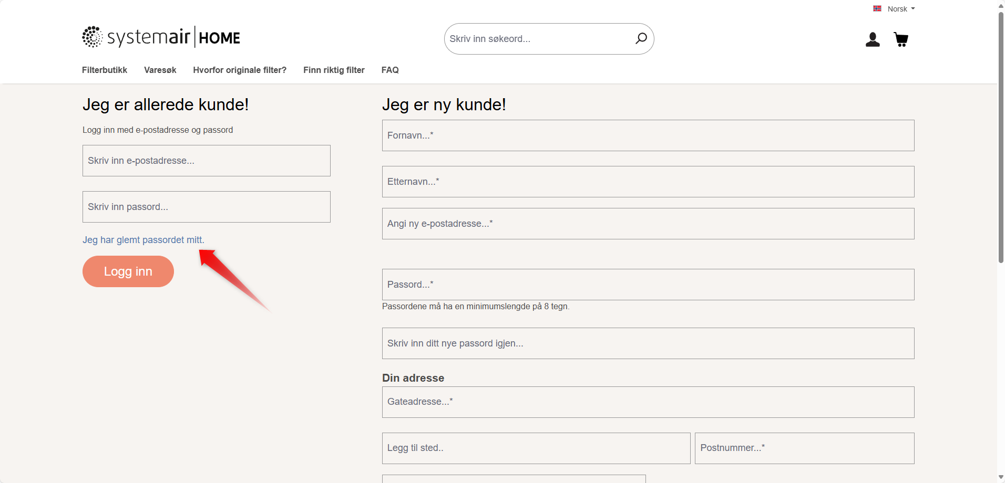Select the Fornavn input field
1005x483 pixels.
pyautogui.click(x=648, y=135)
